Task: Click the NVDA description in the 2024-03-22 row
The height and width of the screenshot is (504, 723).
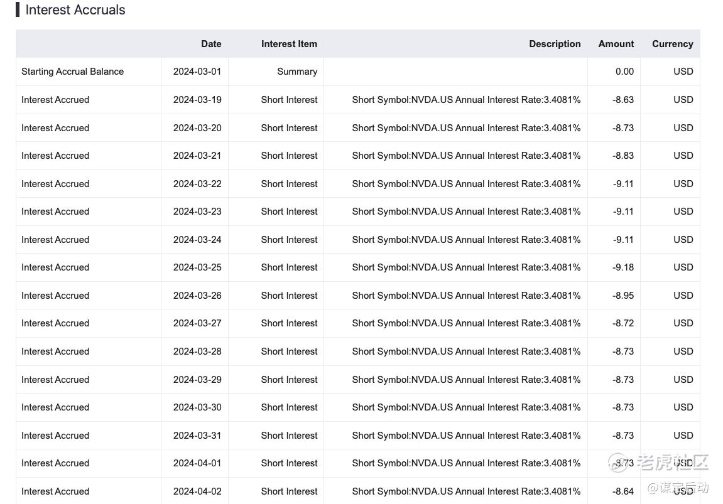Action: [x=466, y=183]
